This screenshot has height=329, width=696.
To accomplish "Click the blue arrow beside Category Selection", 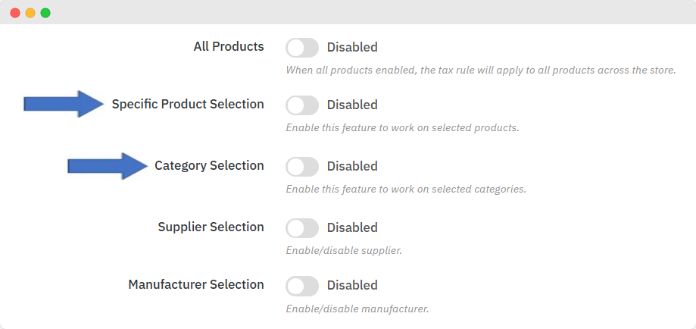I will pyautogui.click(x=108, y=165).
